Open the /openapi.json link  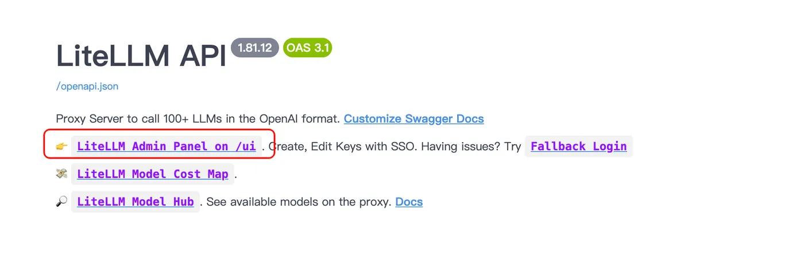click(x=87, y=86)
